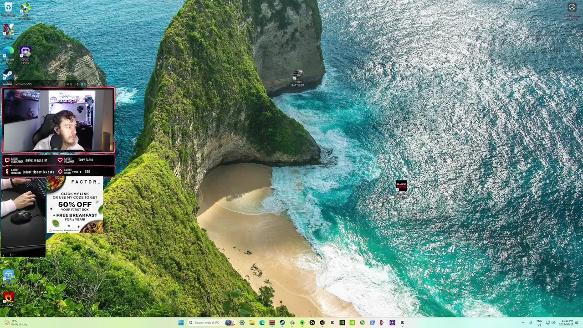Open the purple square taskbar app
583x328 pixels.
[392, 323]
